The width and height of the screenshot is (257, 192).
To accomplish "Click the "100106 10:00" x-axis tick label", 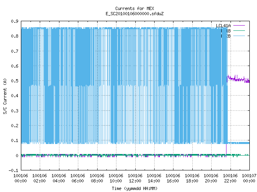I will point(116,178).
